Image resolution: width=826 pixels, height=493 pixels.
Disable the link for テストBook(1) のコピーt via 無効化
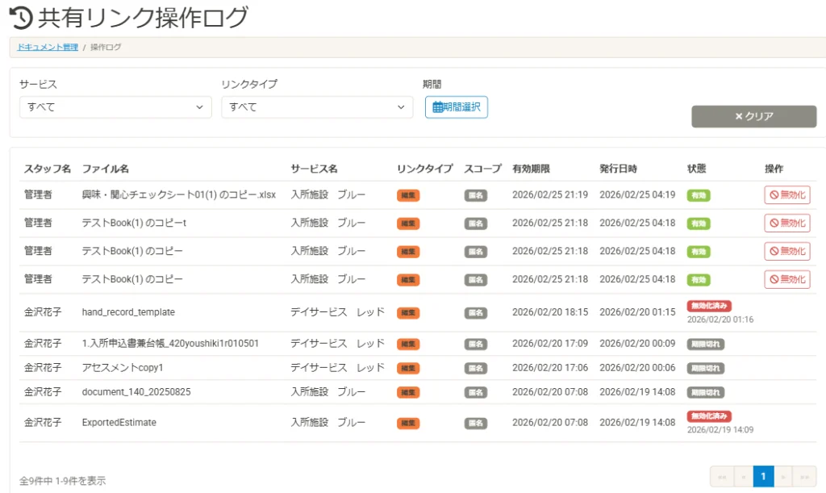pyautogui.click(x=787, y=223)
